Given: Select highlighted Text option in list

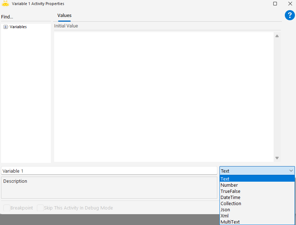Looking at the screenshot, I should pos(225,179).
